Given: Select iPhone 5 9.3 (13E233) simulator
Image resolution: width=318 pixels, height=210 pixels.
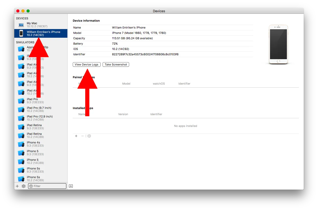Looking at the screenshot, I should [41, 153].
